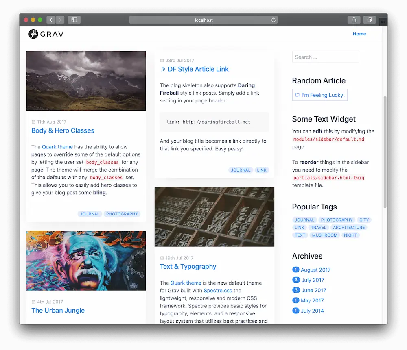Open the August 2017 archive
Screen dimensions: 407x350
coord(315,270)
